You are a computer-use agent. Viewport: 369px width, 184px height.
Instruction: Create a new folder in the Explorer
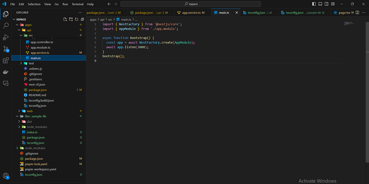coord(70,19)
